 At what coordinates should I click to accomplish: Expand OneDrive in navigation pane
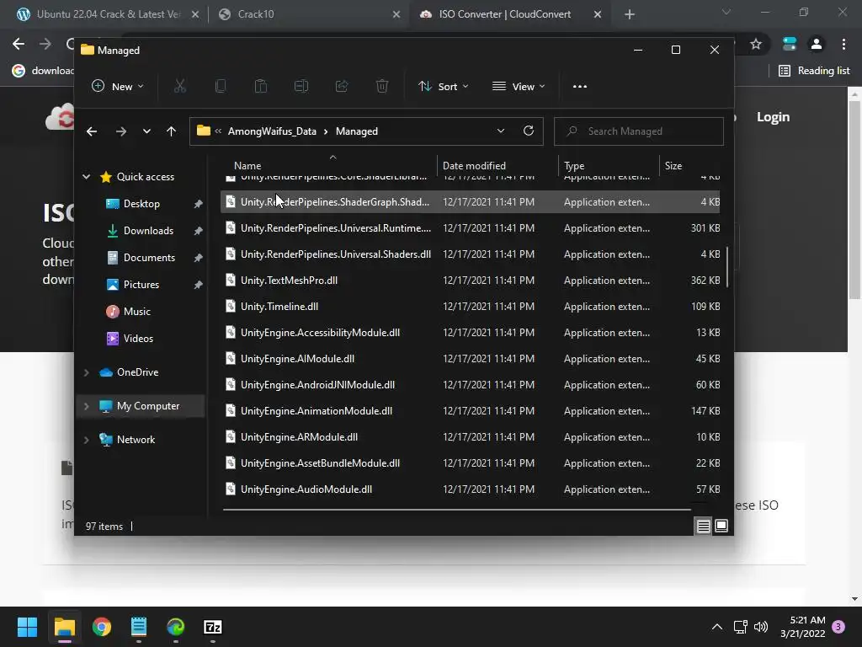87,372
